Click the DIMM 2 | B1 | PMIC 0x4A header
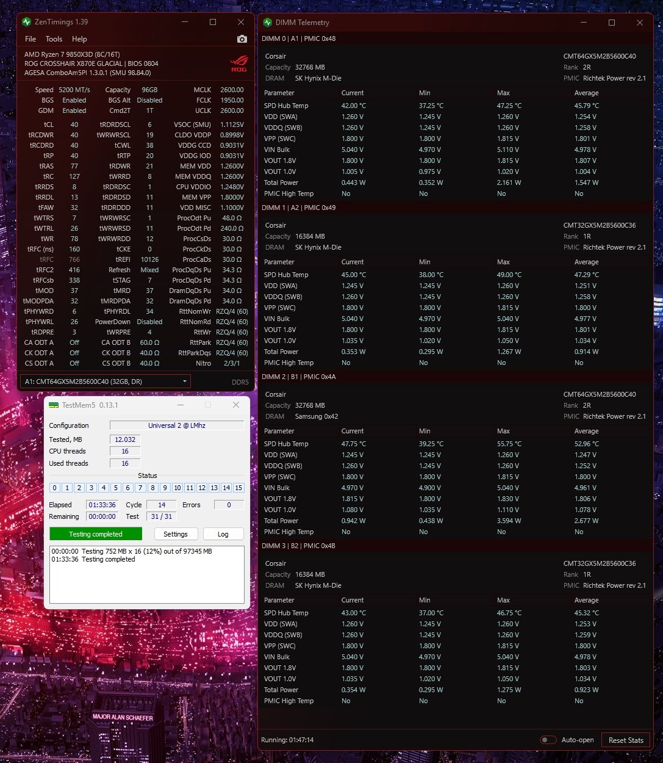 click(x=299, y=377)
